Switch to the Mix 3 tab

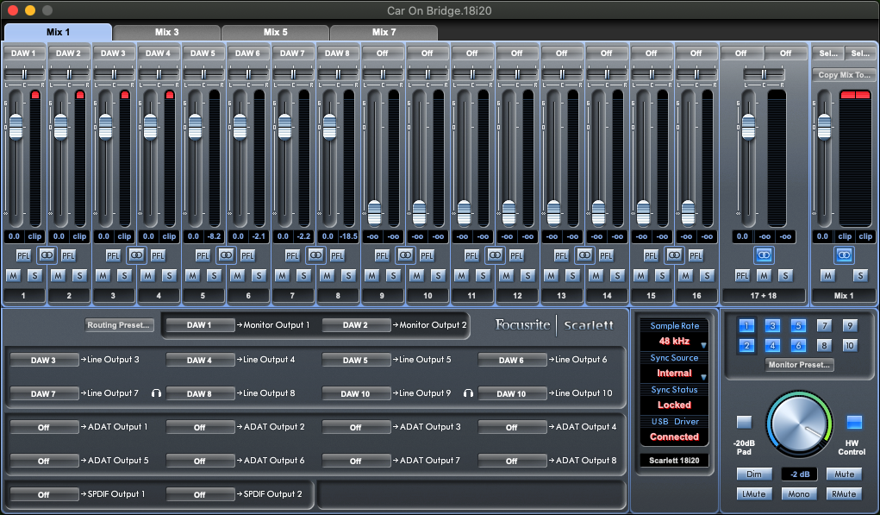[166, 32]
